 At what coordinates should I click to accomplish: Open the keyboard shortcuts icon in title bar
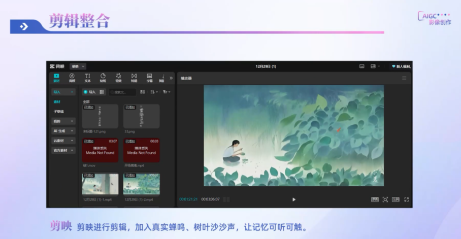point(362,66)
